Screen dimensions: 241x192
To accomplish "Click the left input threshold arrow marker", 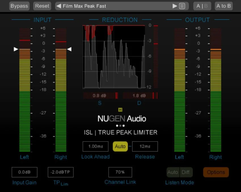I will 16,49.
